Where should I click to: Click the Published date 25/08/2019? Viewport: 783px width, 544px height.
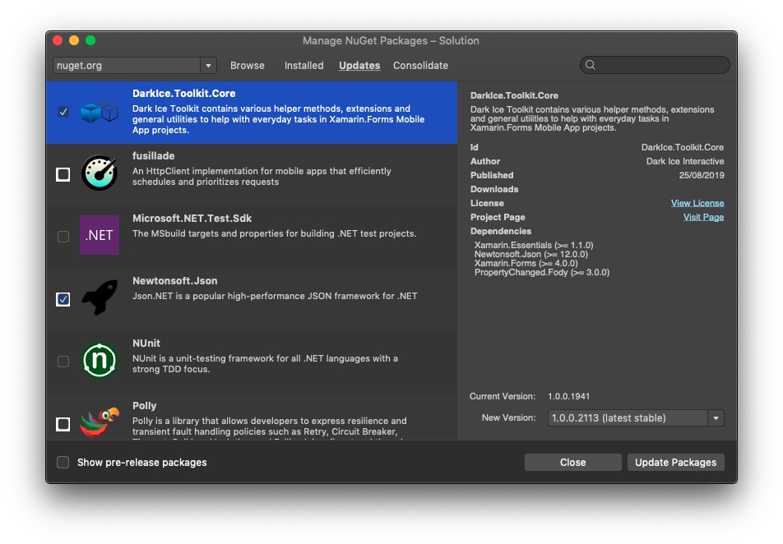[701, 175]
